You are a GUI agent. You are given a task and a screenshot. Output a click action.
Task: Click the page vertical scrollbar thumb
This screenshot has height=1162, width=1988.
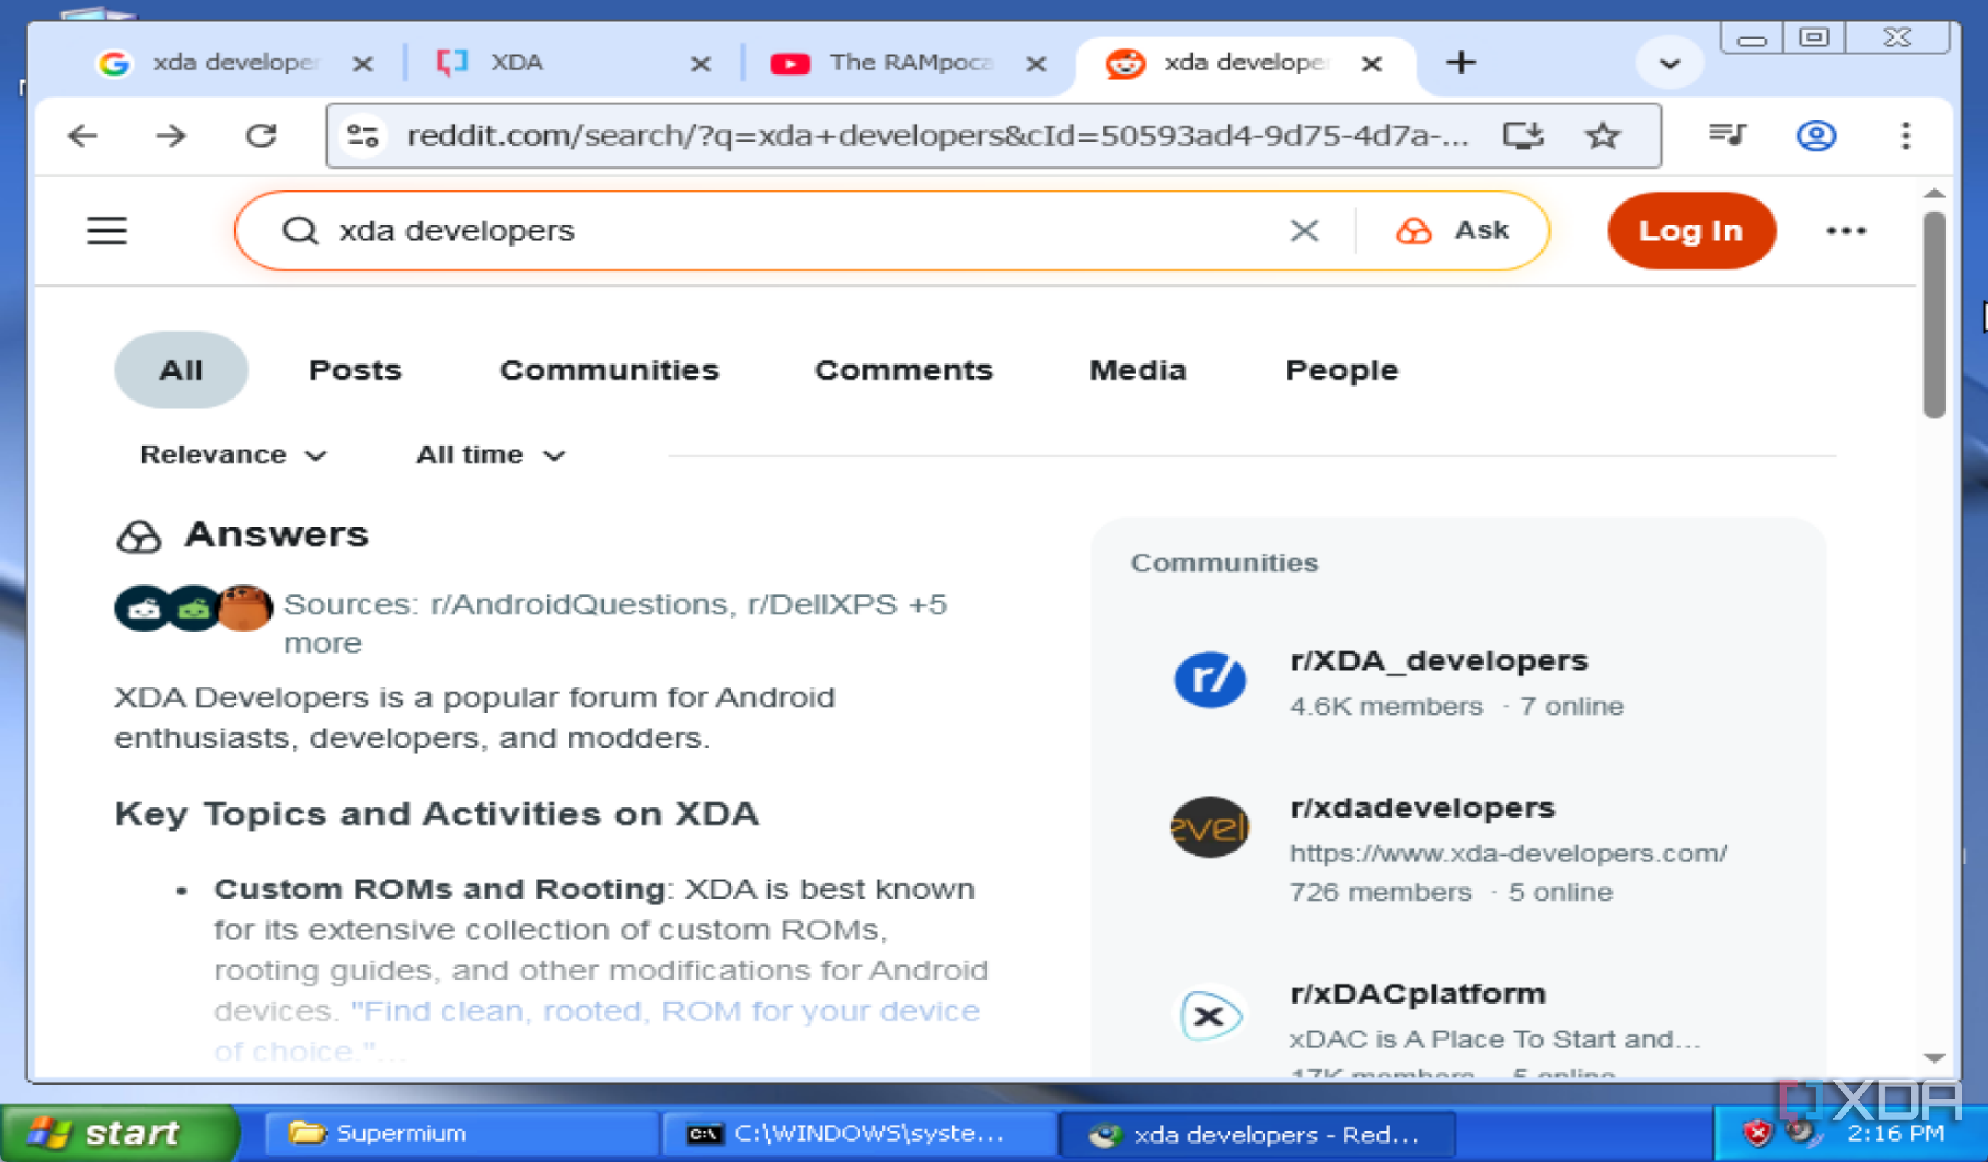pos(1933,314)
